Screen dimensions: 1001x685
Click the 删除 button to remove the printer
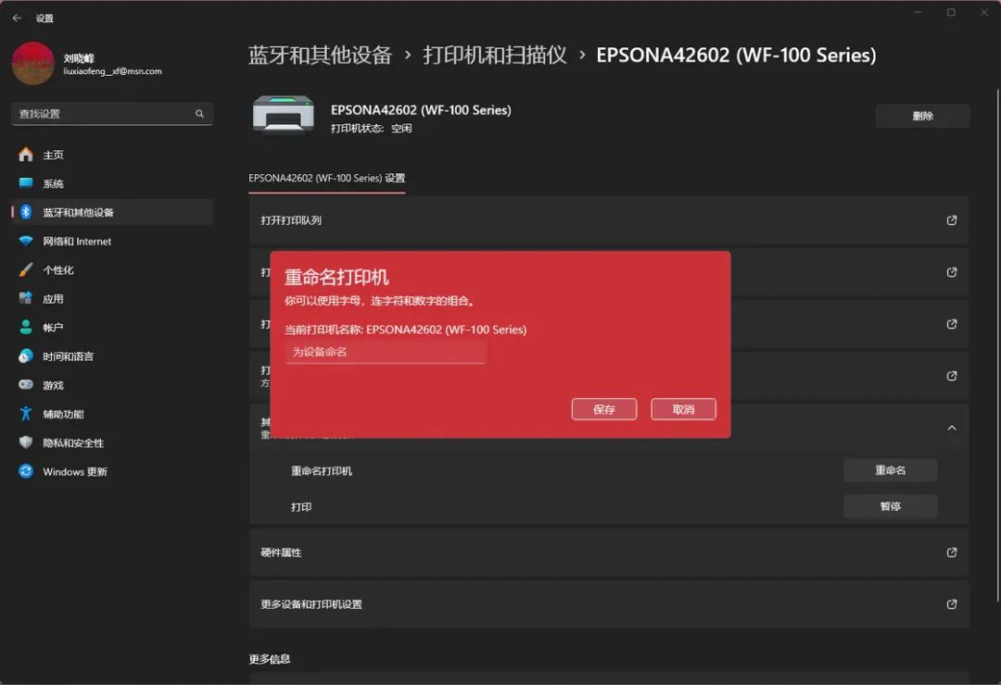(922, 116)
